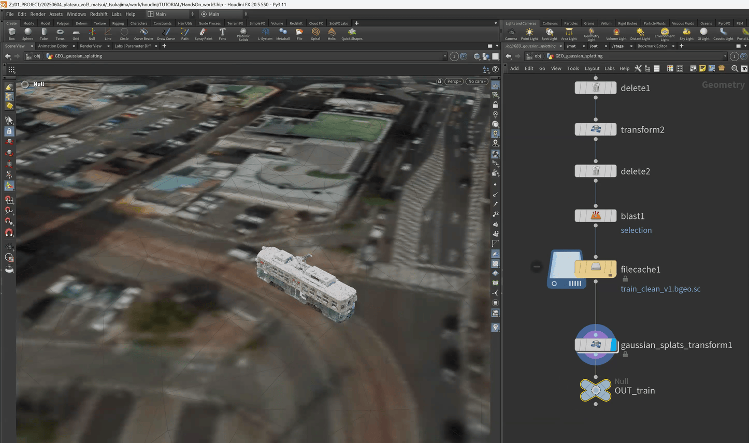The image size is (749, 443).
Task: Switch to the Render View tab
Action: (x=91, y=46)
